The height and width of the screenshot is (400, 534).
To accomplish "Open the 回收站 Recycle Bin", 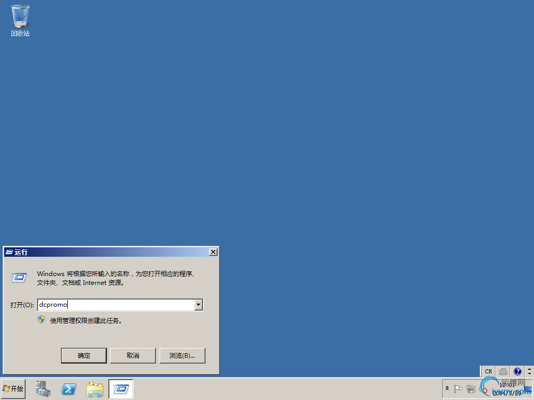I will [x=19, y=16].
